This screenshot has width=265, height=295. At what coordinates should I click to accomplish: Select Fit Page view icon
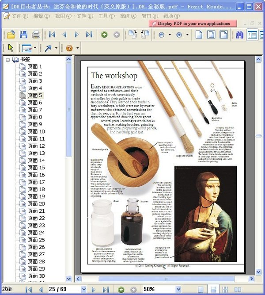[211, 34]
